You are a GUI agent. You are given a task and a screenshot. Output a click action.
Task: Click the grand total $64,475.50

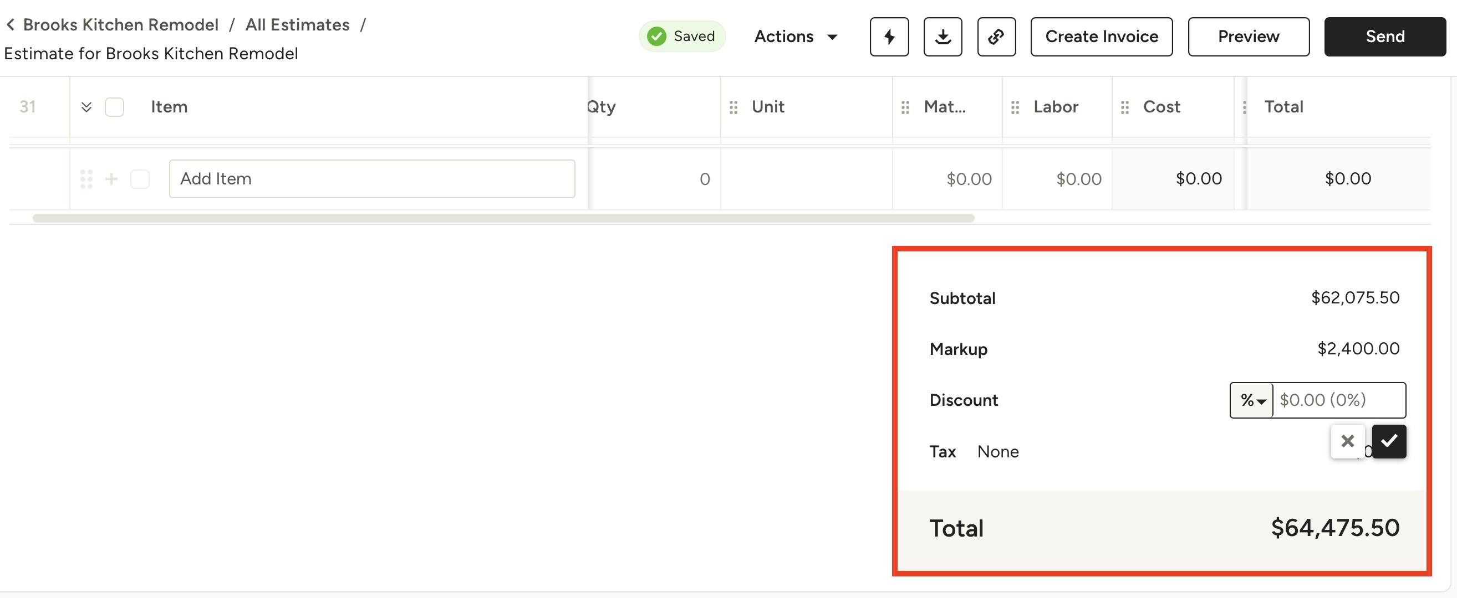click(x=1335, y=528)
